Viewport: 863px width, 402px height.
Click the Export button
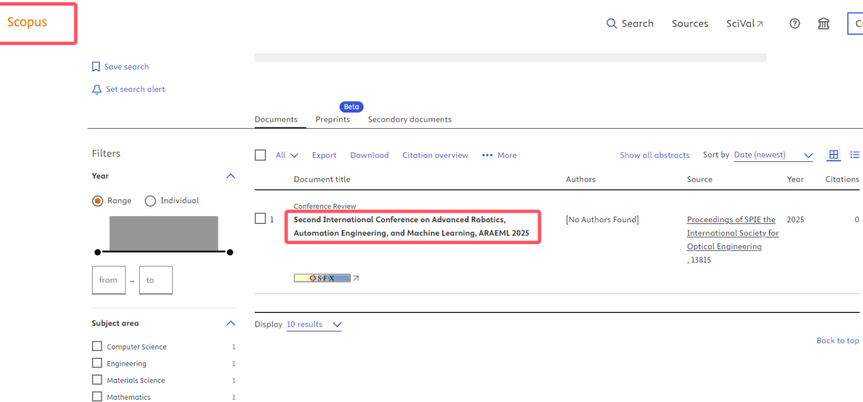(324, 155)
